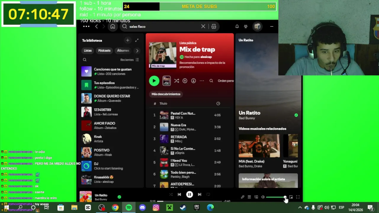Open MIA (feat. Drake) video thumbnail
The image size is (379, 213).
[259, 146]
